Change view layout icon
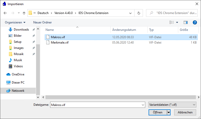Image resolution: width=201 pixels, height=119 pixels. [172, 22]
